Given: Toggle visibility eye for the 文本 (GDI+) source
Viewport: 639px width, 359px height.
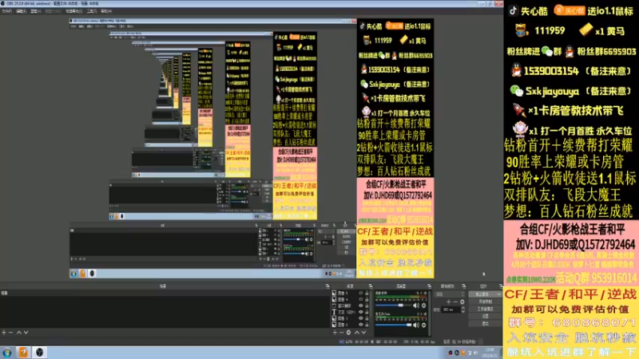Looking at the screenshot, I should (361, 312).
